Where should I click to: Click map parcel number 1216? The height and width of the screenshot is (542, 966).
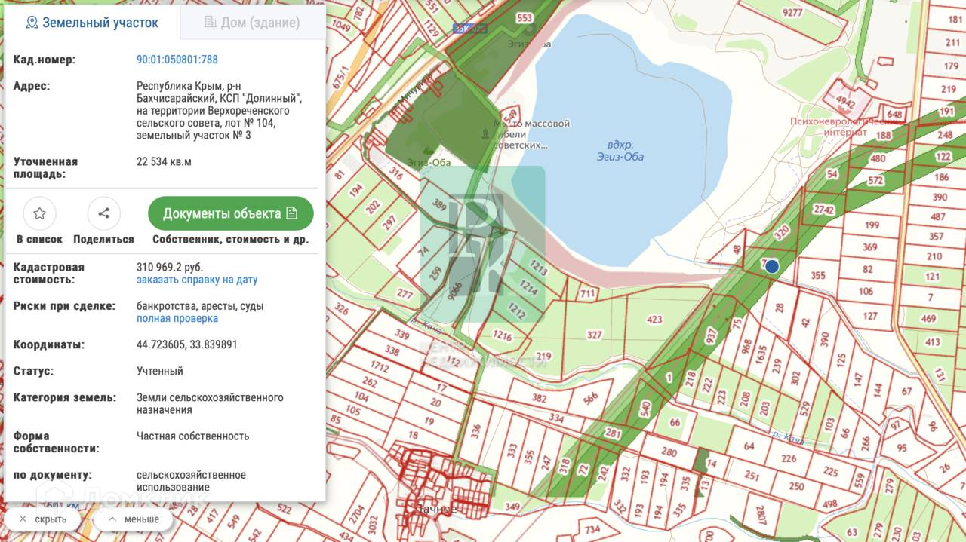tap(502, 334)
